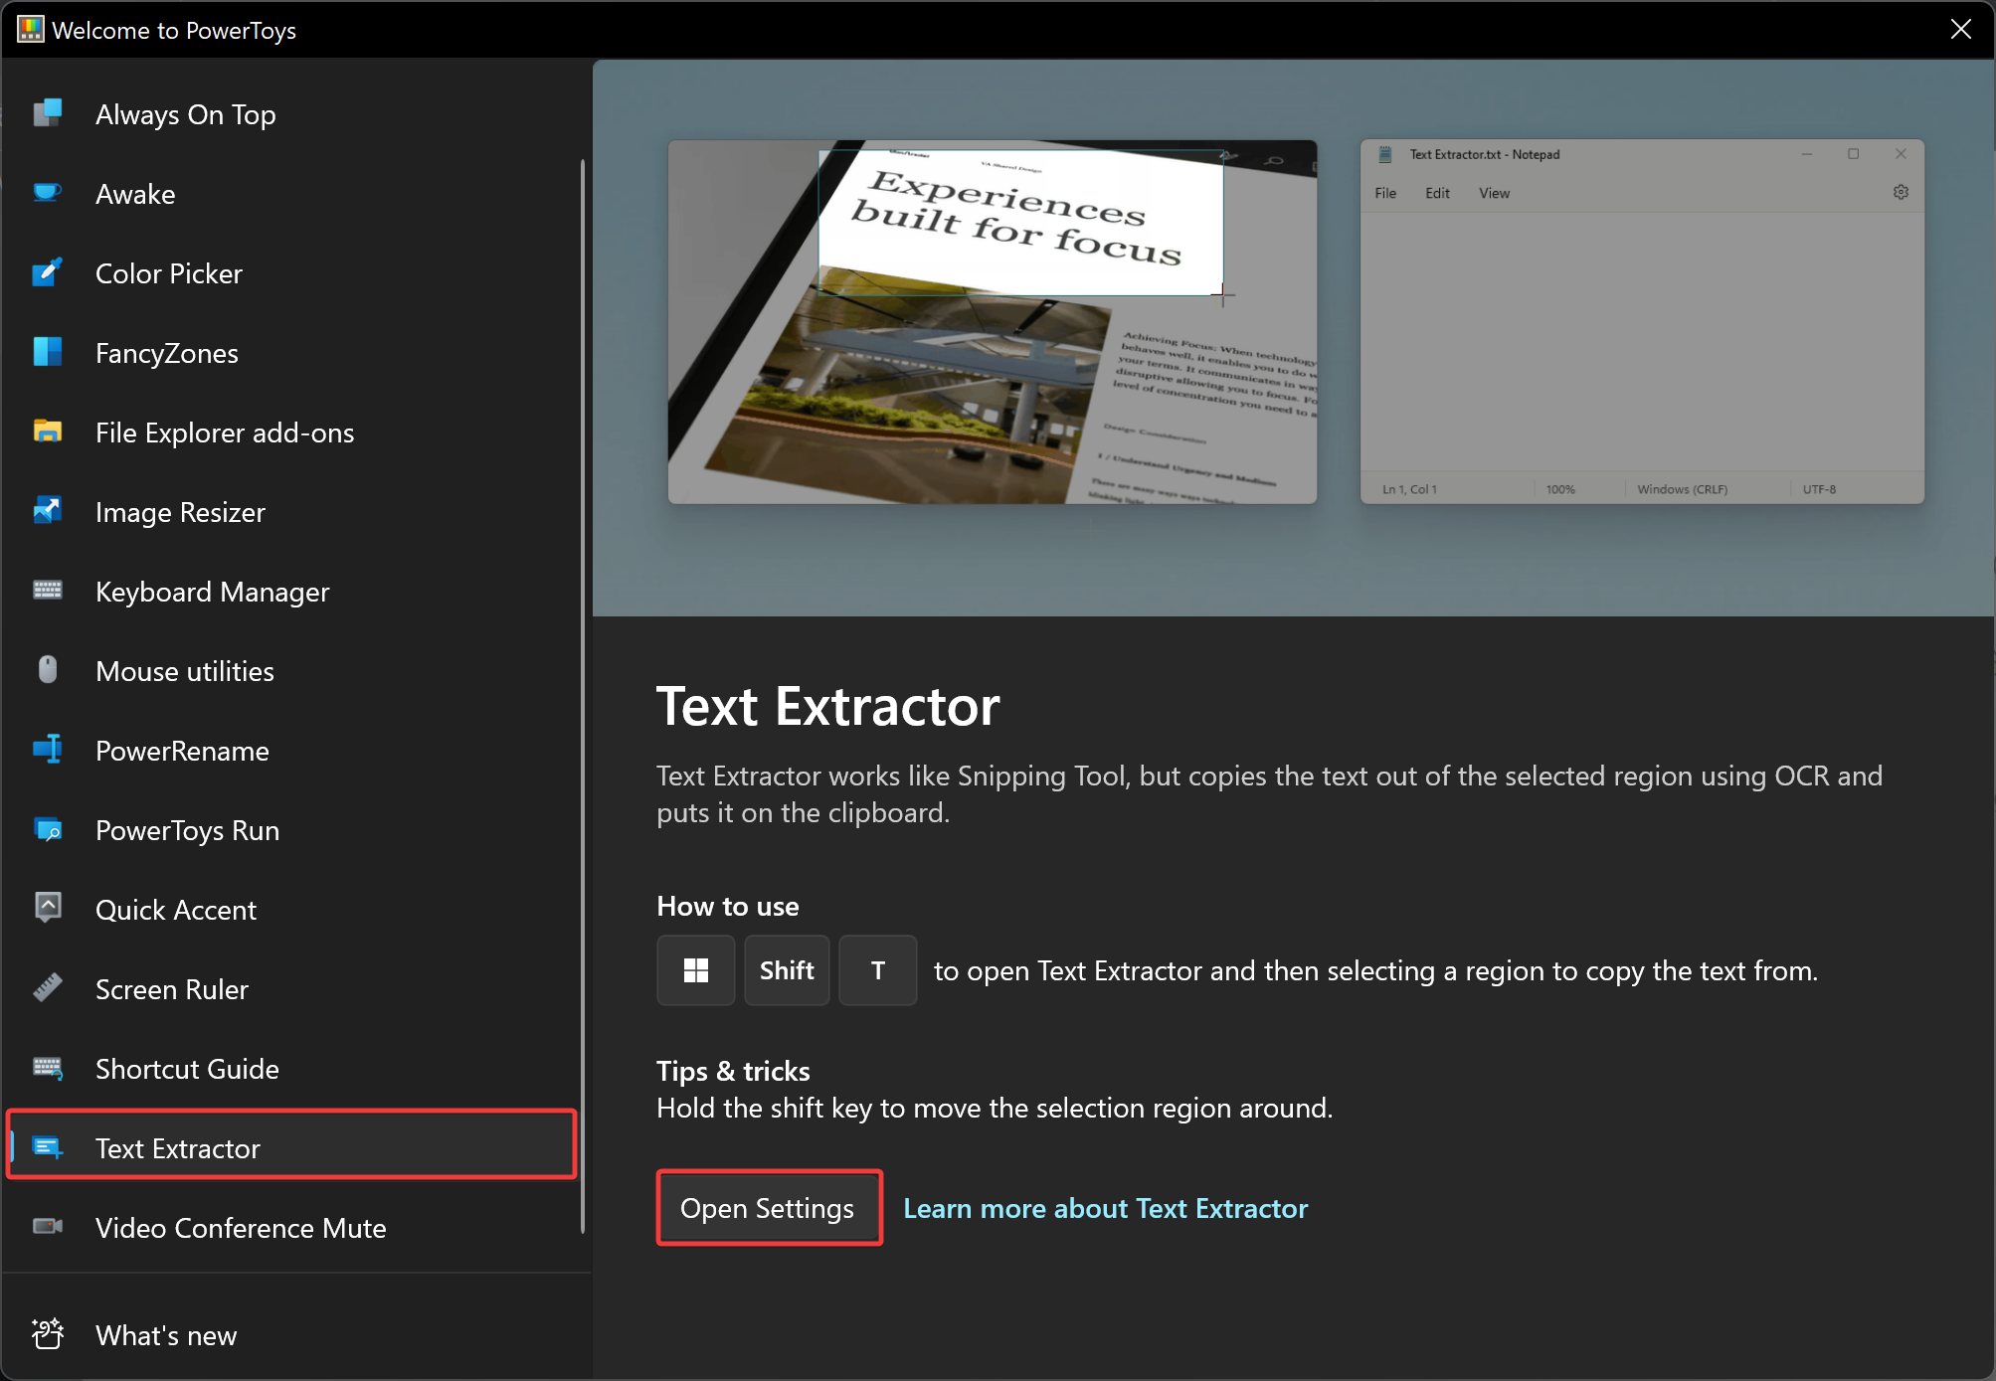The image size is (1996, 1381).
Task: Open the What's new section
Action: (290, 1335)
